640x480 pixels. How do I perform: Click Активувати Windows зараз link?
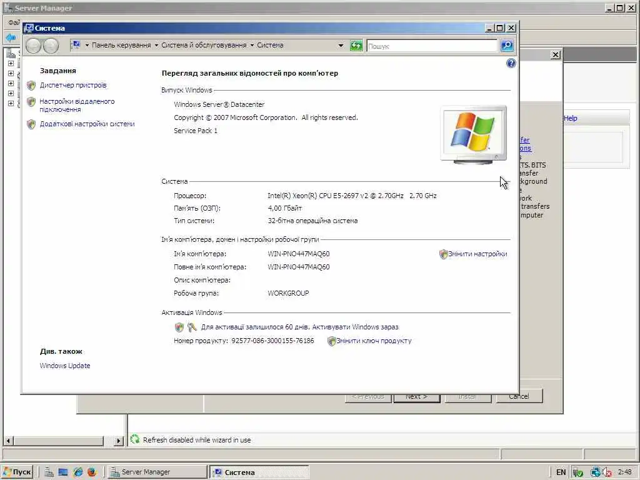[355, 327]
